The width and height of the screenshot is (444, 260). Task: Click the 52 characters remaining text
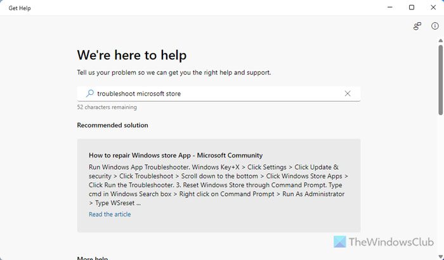[107, 108]
